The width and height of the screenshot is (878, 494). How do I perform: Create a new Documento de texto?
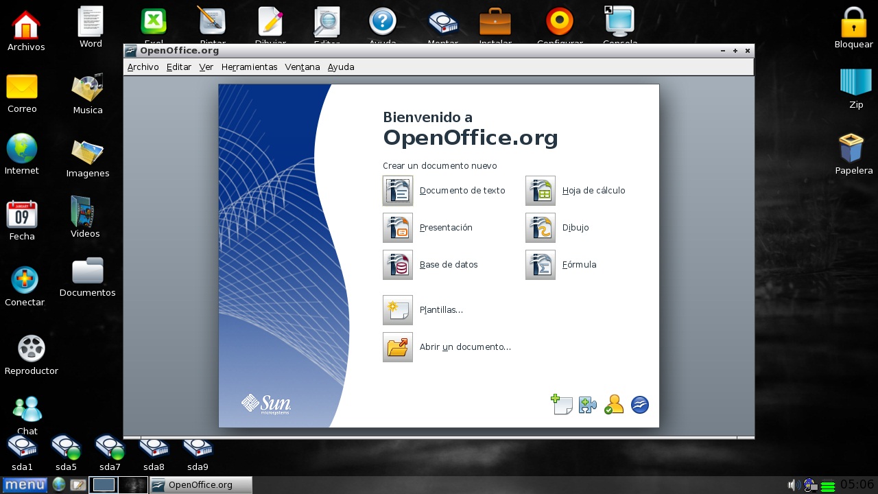pos(398,191)
